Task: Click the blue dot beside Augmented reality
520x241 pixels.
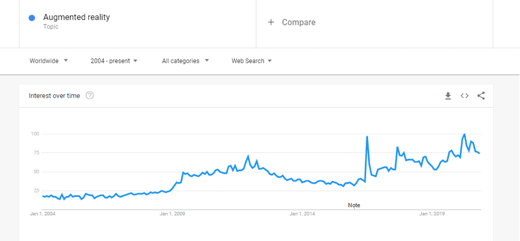Action: coord(32,18)
